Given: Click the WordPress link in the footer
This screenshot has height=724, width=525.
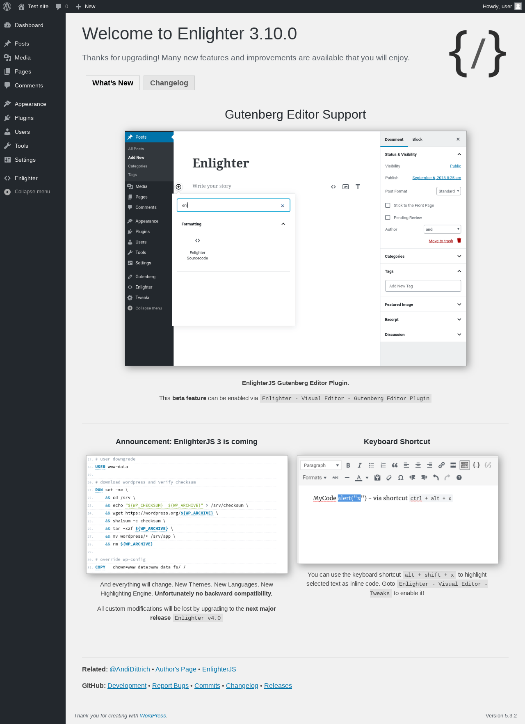Looking at the screenshot, I should click(x=153, y=715).
